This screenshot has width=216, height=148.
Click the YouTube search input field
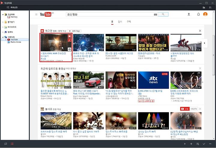(x=110, y=14)
